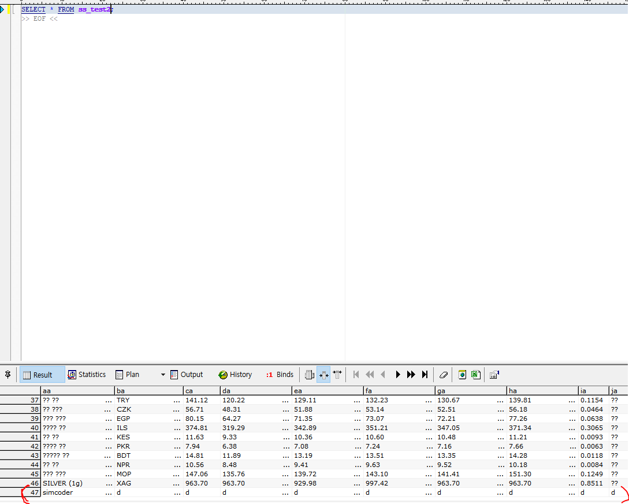Screen dimensions: 629x504
Task: Click column header ea
Action: click(x=327, y=391)
